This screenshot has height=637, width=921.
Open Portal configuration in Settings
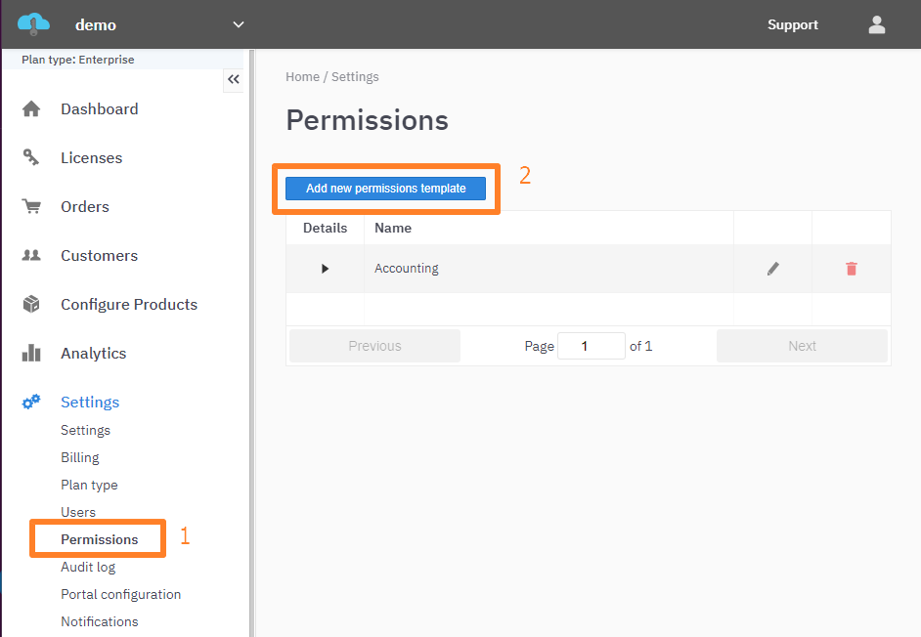click(120, 594)
